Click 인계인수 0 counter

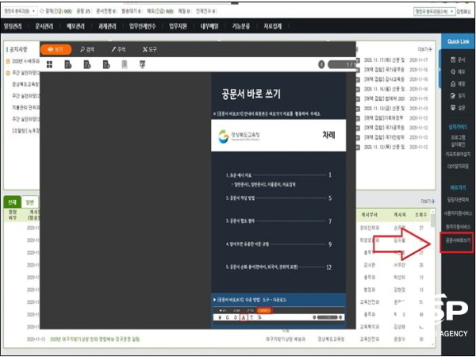[x=205, y=12]
